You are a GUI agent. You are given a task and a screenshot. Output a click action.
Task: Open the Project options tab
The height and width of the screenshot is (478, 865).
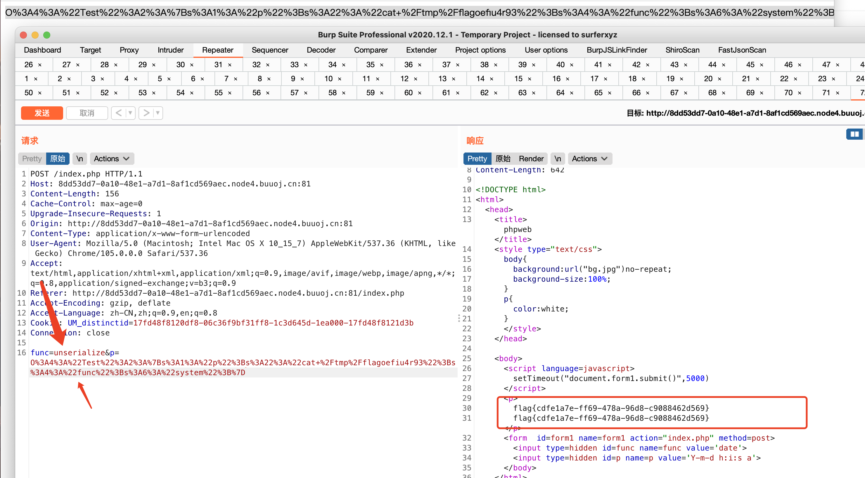[x=480, y=50]
